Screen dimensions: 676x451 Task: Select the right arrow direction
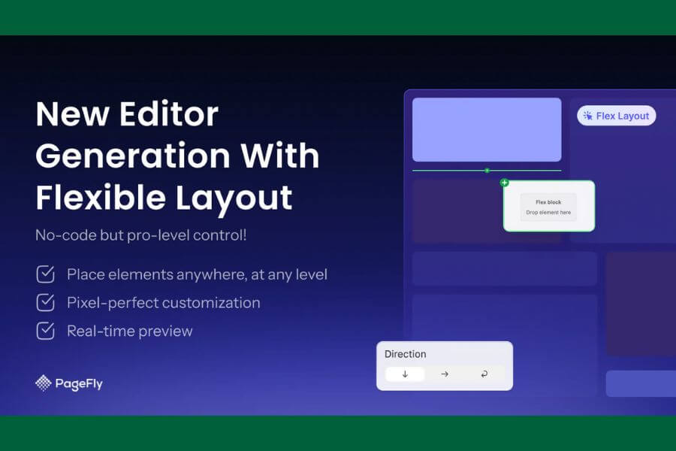[445, 374]
